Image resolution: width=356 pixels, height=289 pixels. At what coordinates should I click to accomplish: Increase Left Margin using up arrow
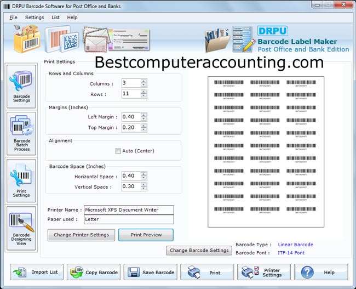click(143, 115)
